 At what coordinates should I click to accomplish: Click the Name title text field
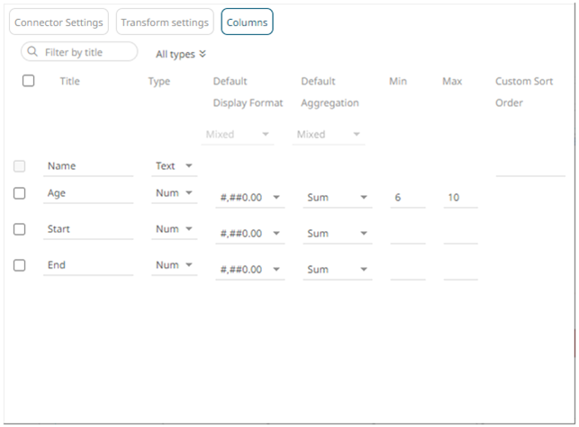pyautogui.click(x=87, y=166)
